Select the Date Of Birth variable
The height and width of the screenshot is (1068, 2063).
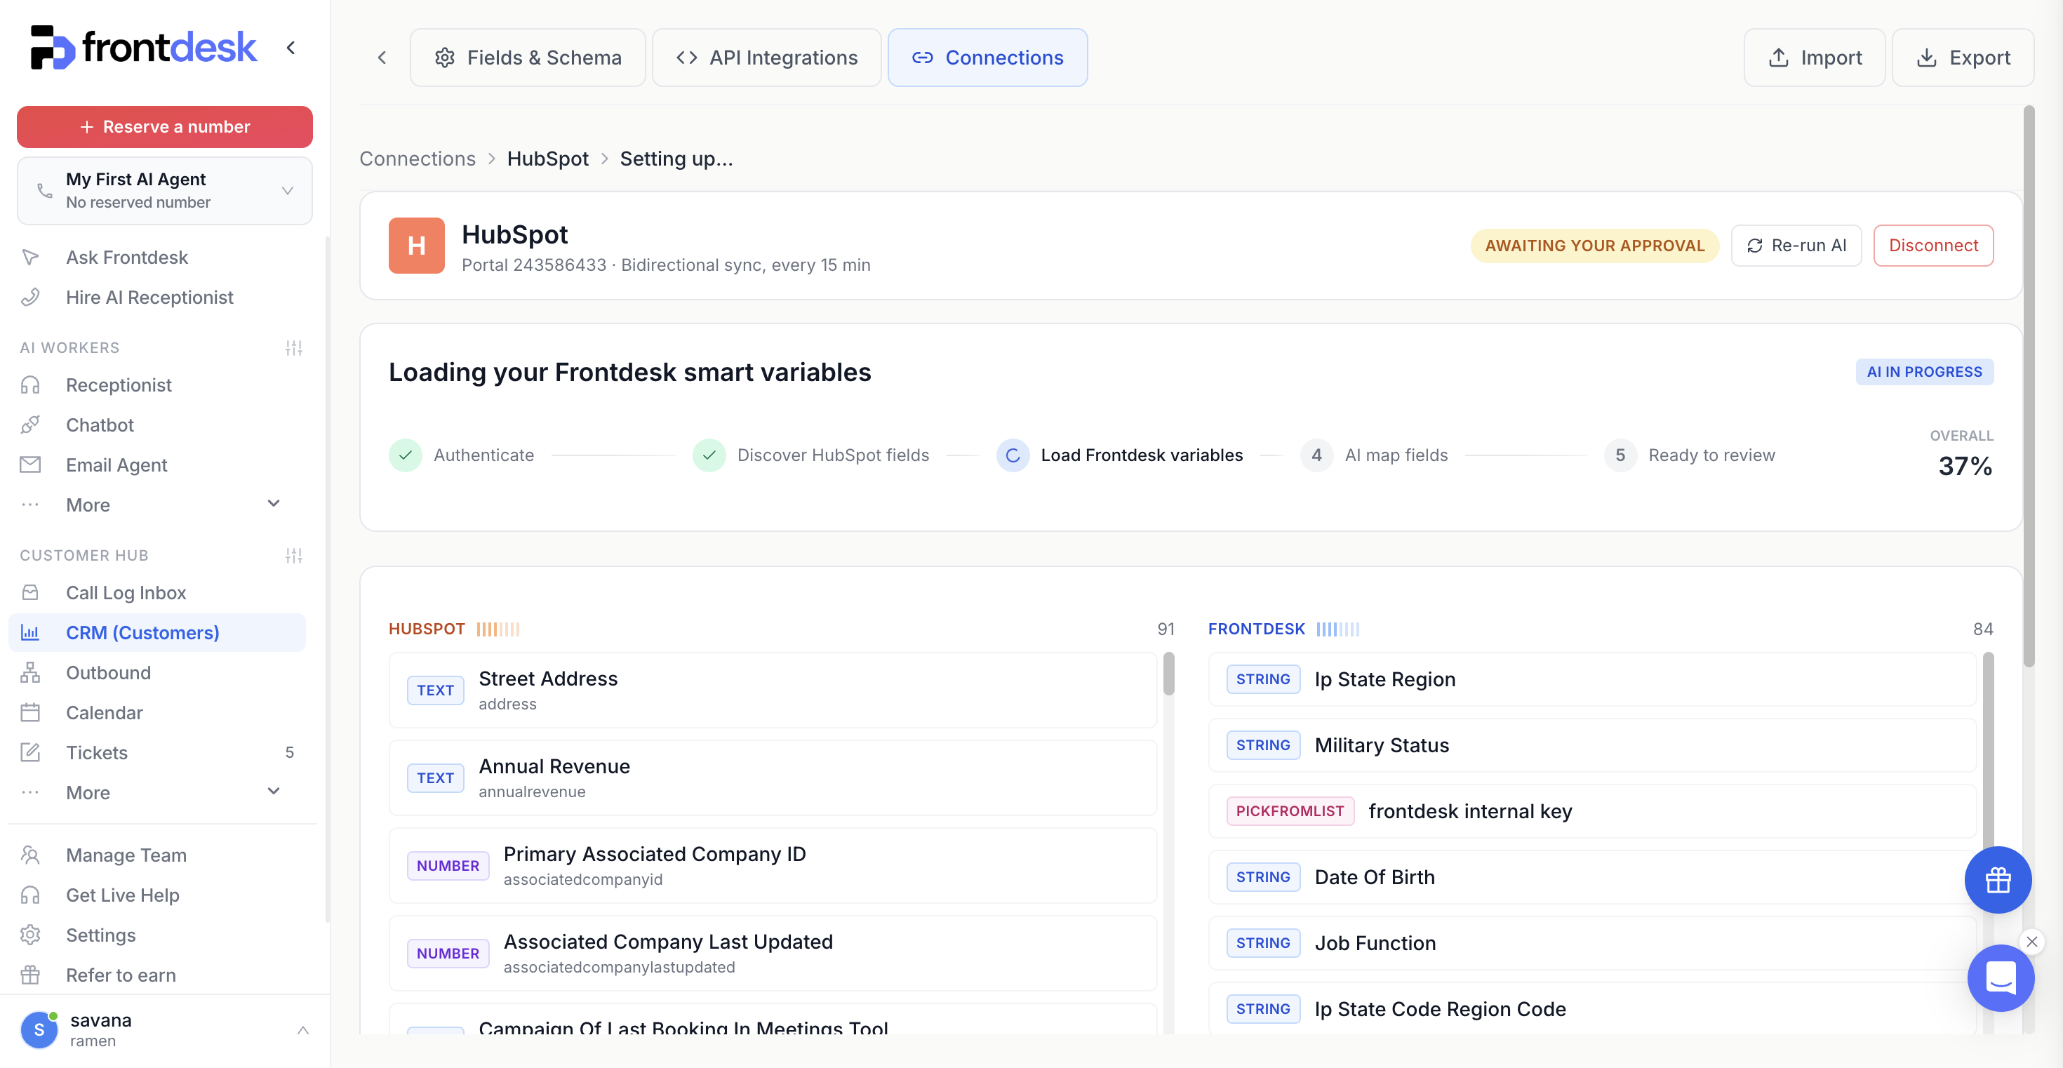point(1593,877)
